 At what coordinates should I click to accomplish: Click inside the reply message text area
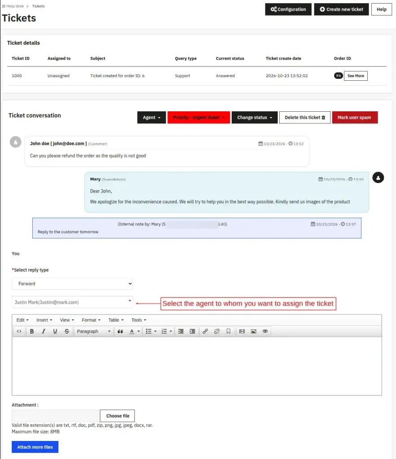coord(197,366)
